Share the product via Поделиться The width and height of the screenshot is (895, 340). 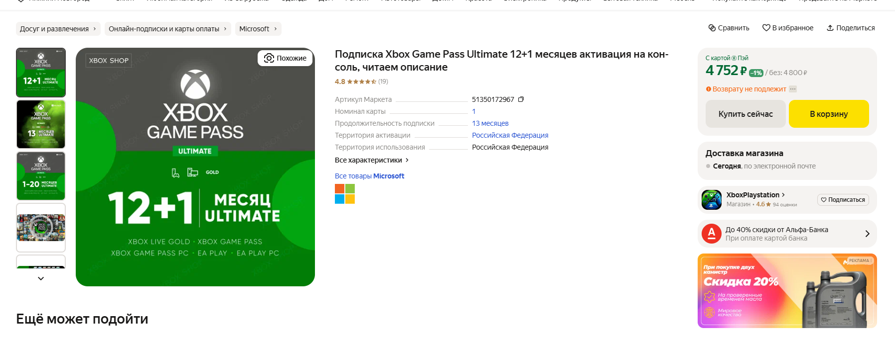pyautogui.click(x=851, y=28)
